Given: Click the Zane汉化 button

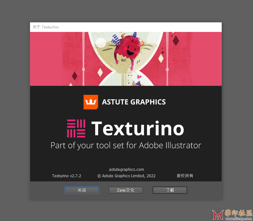Looking at the screenshot, I should coord(126,190).
